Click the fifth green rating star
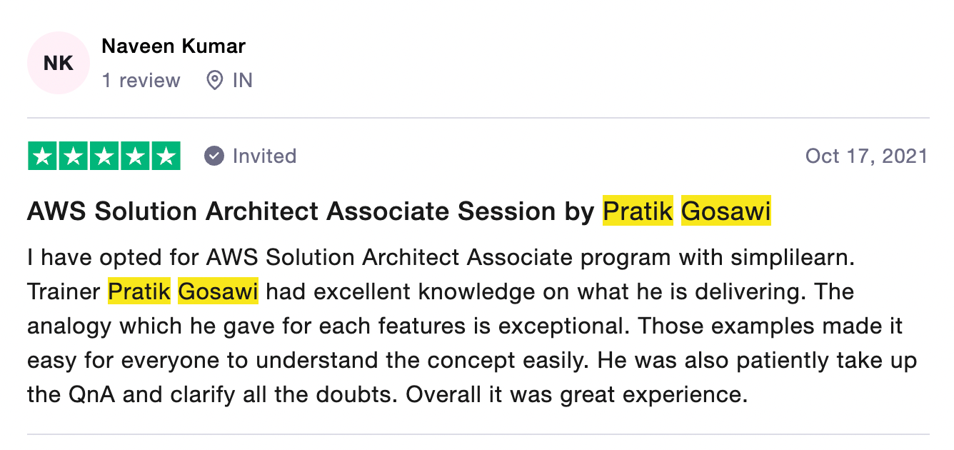Image resolution: width=954 pixels, height=450 pixels. [x=166, y=156]
